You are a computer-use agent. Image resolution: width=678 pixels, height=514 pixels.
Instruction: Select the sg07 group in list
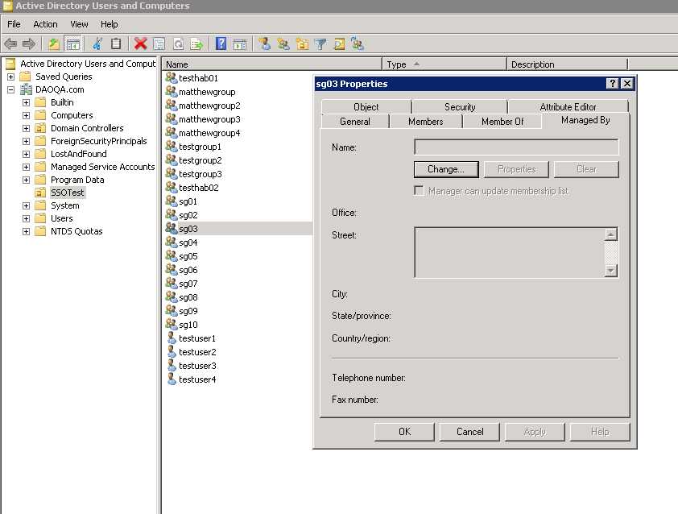click(188, 284)
